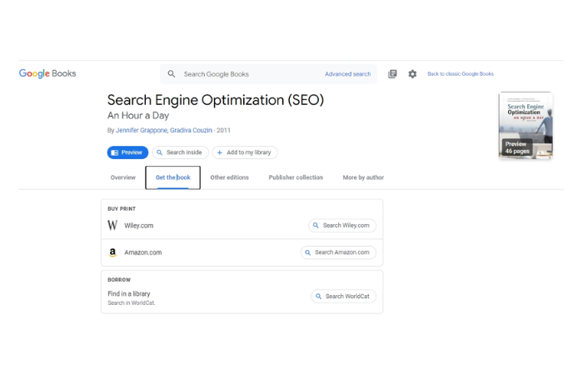Click the Wiley W logo
Image resolution: width=583 pixels, height=375 pixels.
[112, 226]
